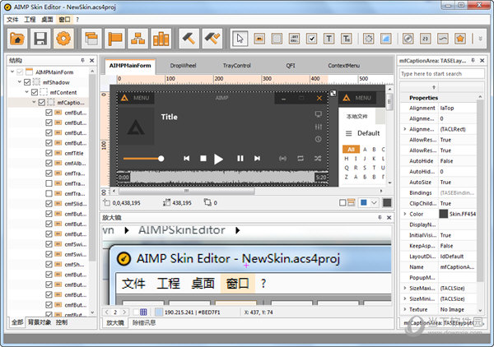This screenshot has height=347, width=494.
Task: Open settings with the orange gear icon
Action: pyautogui.click(x=63, y=39)
